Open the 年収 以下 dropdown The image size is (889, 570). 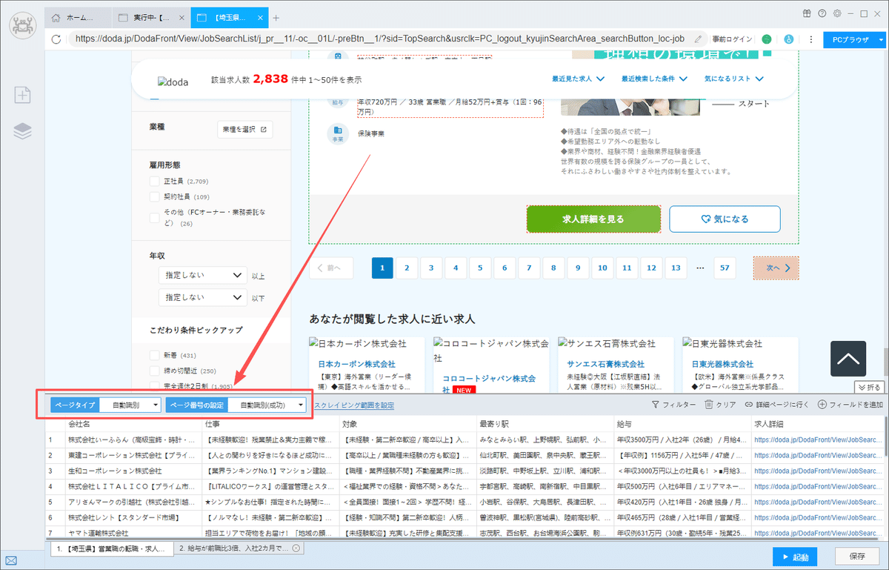point(203,296)
